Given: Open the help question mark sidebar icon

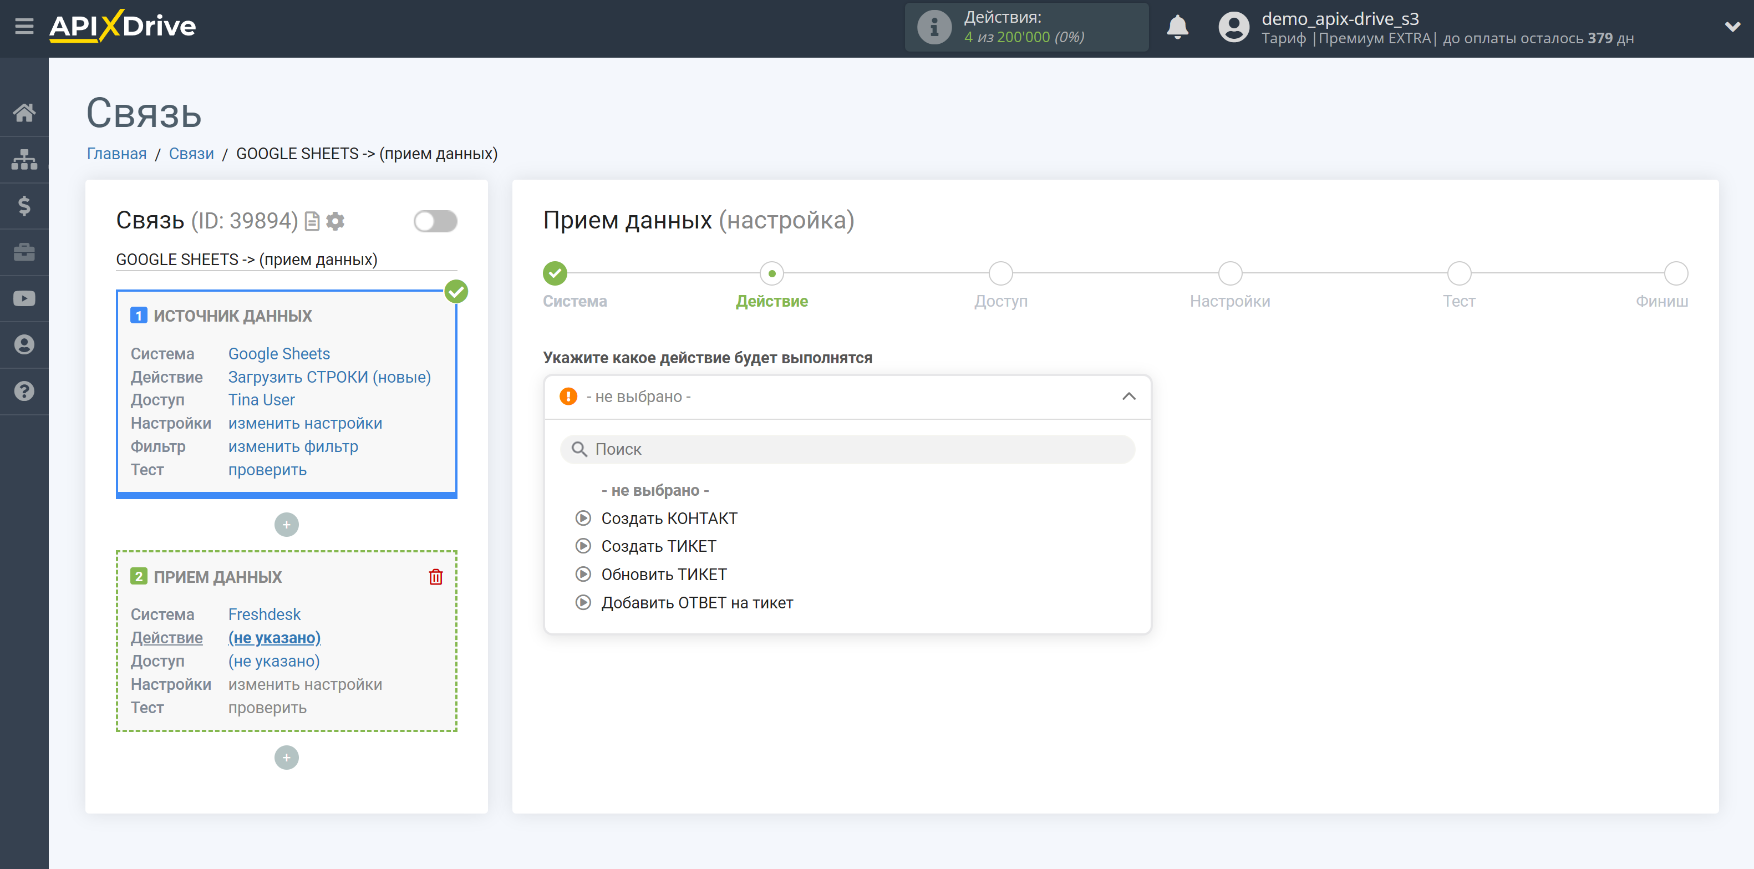Looking at the screenshot, I should click(x=24, y=391).
